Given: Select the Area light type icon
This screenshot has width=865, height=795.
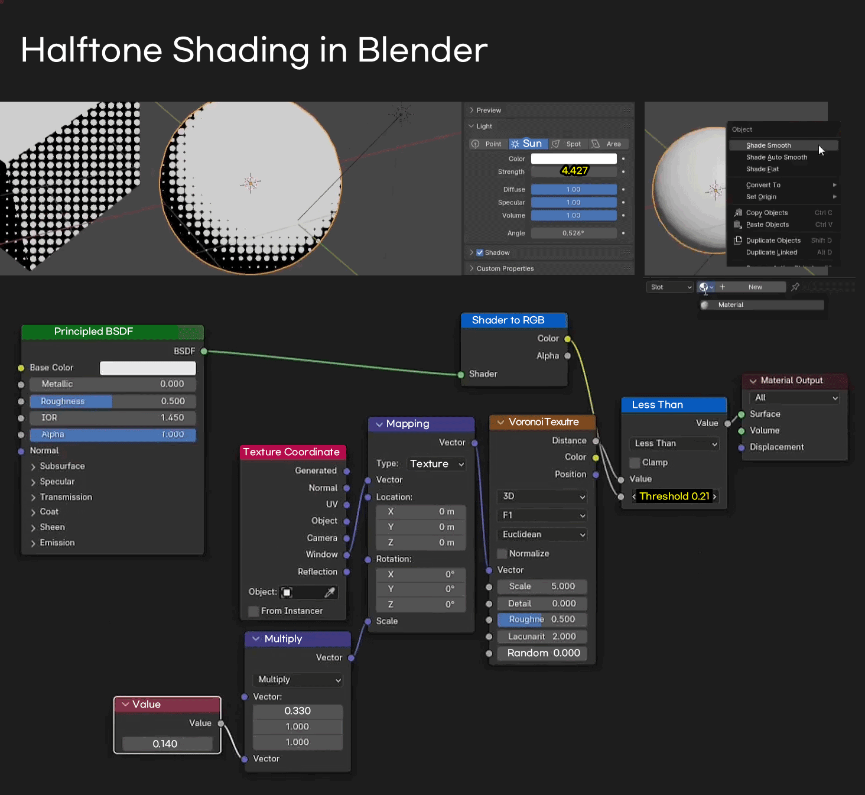Looking at the screenshot, I should pos(596,144).
